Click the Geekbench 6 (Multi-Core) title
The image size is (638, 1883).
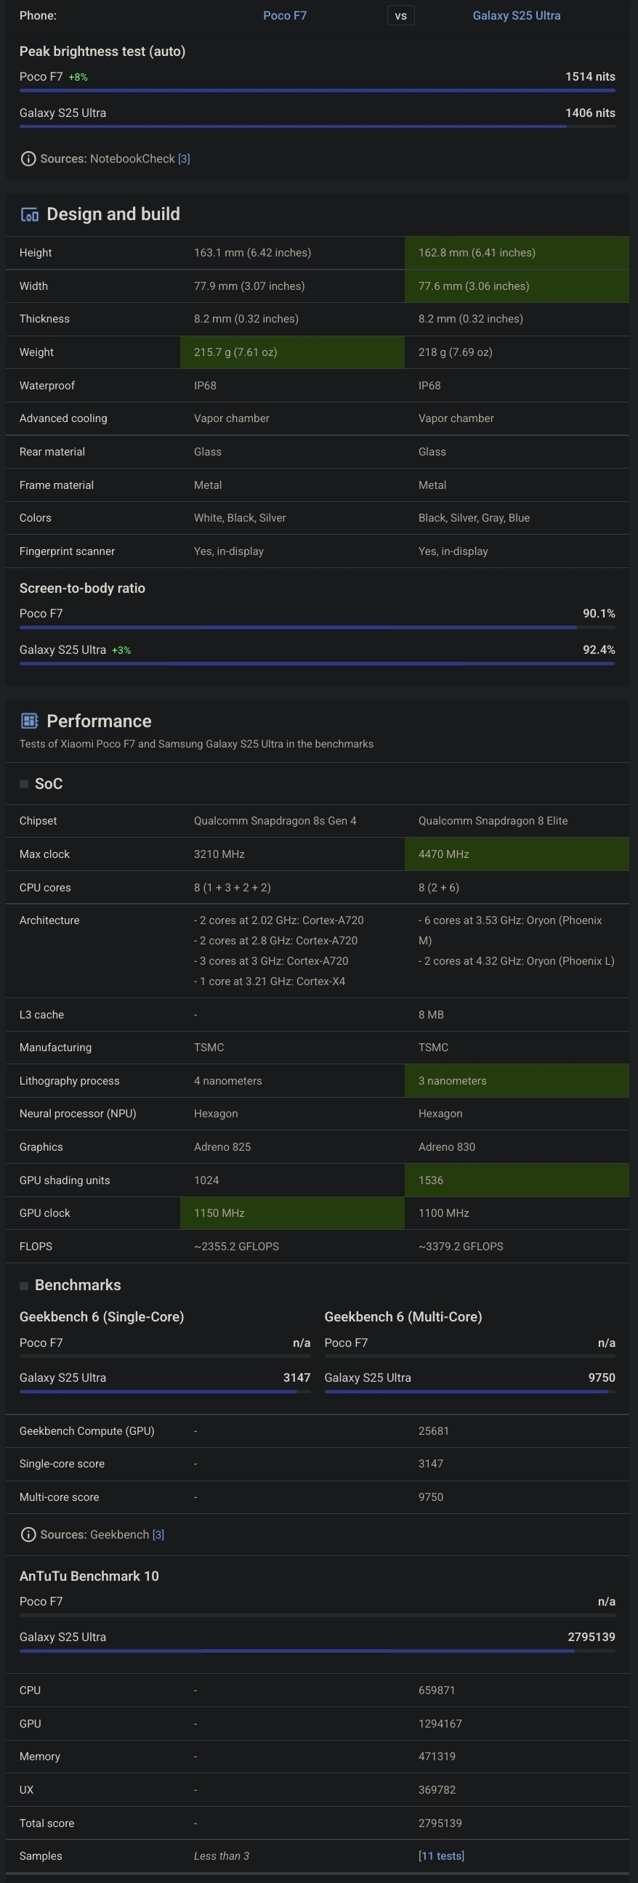click(x=403, y=1316)
